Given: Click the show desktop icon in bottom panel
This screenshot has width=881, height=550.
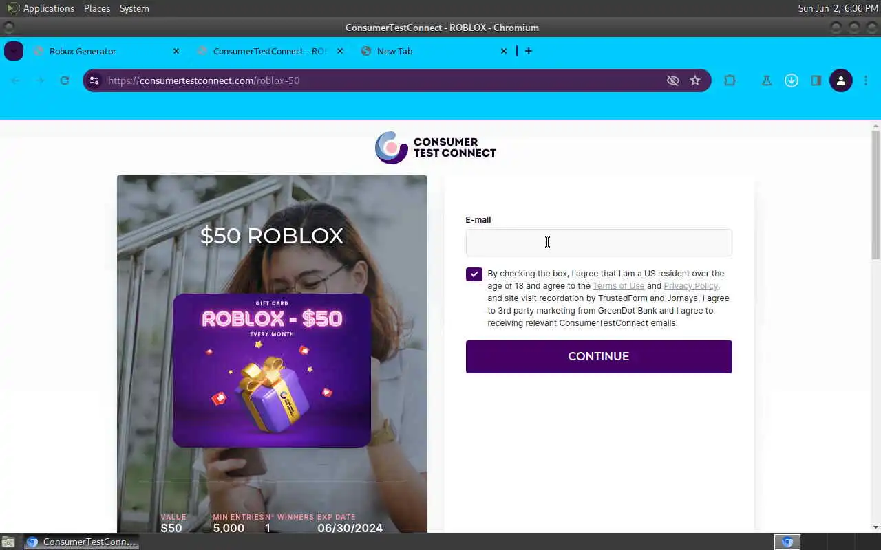Looking at the screenshot, I should pos(8,542).
